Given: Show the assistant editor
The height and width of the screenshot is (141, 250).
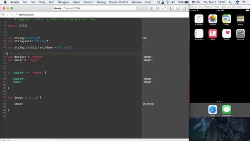Looking at the screenshot, I should (158, 8).
